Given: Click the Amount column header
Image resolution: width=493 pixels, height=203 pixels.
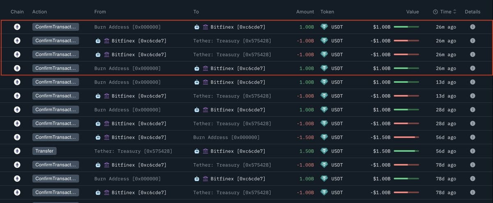Looking at the screenshot, I should [305, 12].
